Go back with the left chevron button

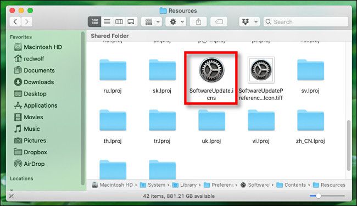(x=15, y=22)
